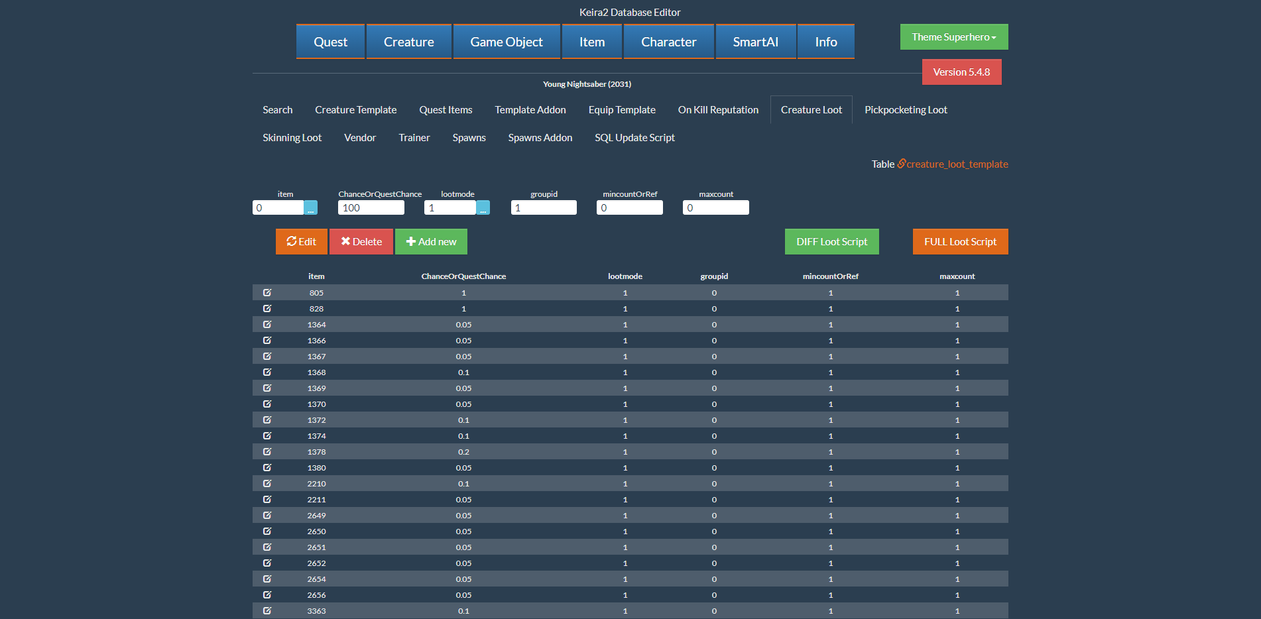
Task: Focus the lootmode input field
Action: [x=450, y=207]
